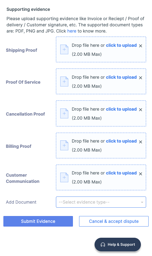Screen dimensions: 152x256
Task: Click the Proof Of Service file icon
Action: 64,81
